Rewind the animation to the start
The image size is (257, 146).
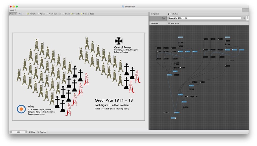(42, 132)
